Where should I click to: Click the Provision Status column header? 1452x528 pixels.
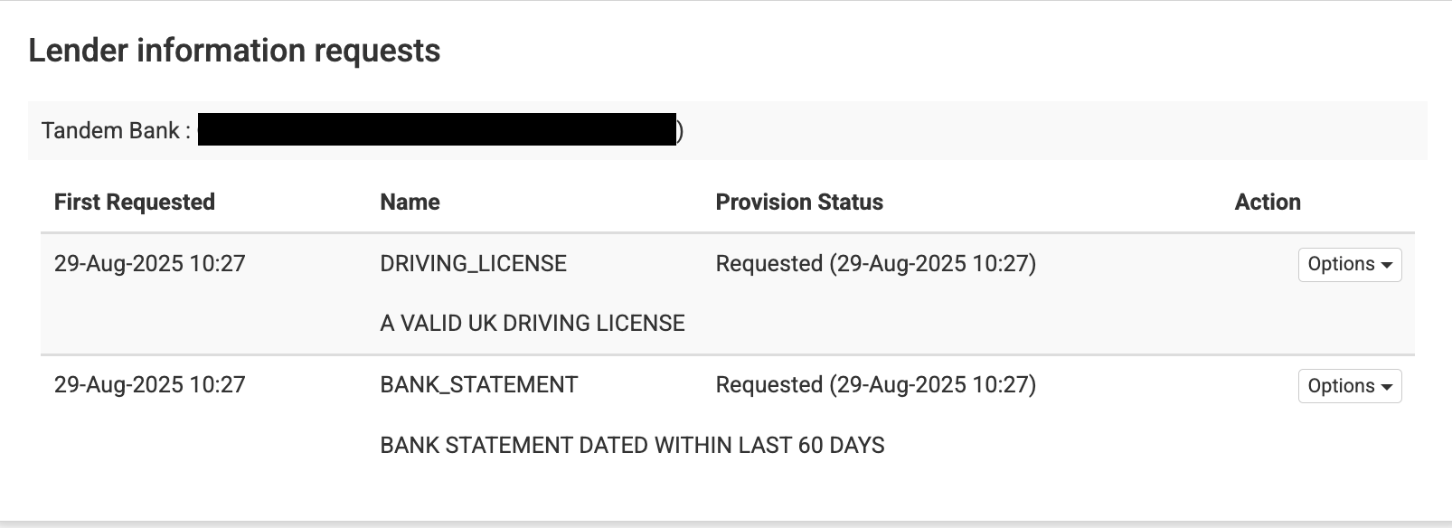click(799, 202)
